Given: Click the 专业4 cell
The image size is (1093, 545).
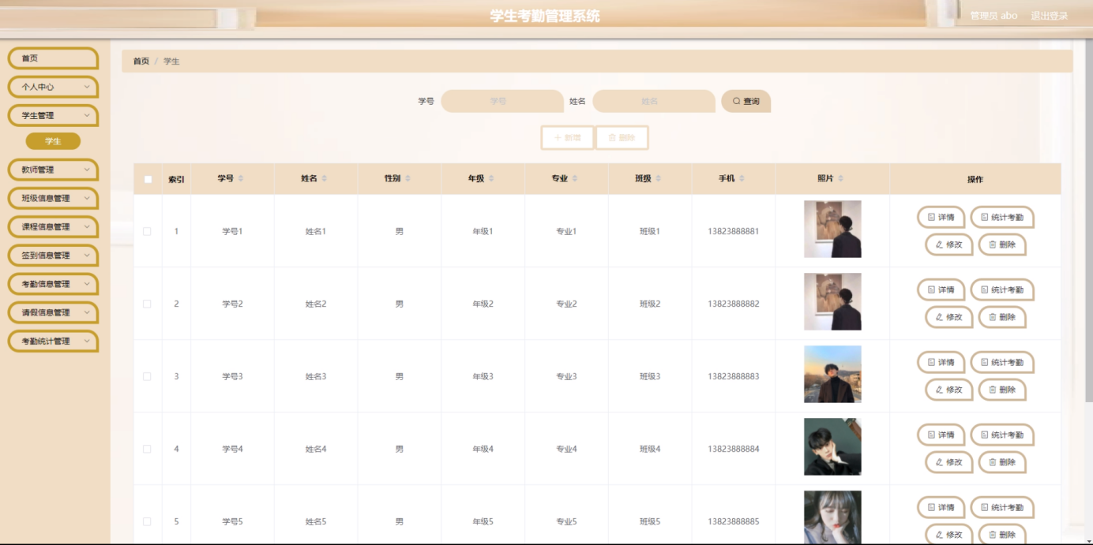Looking at the screenshot, I should 566,449.
